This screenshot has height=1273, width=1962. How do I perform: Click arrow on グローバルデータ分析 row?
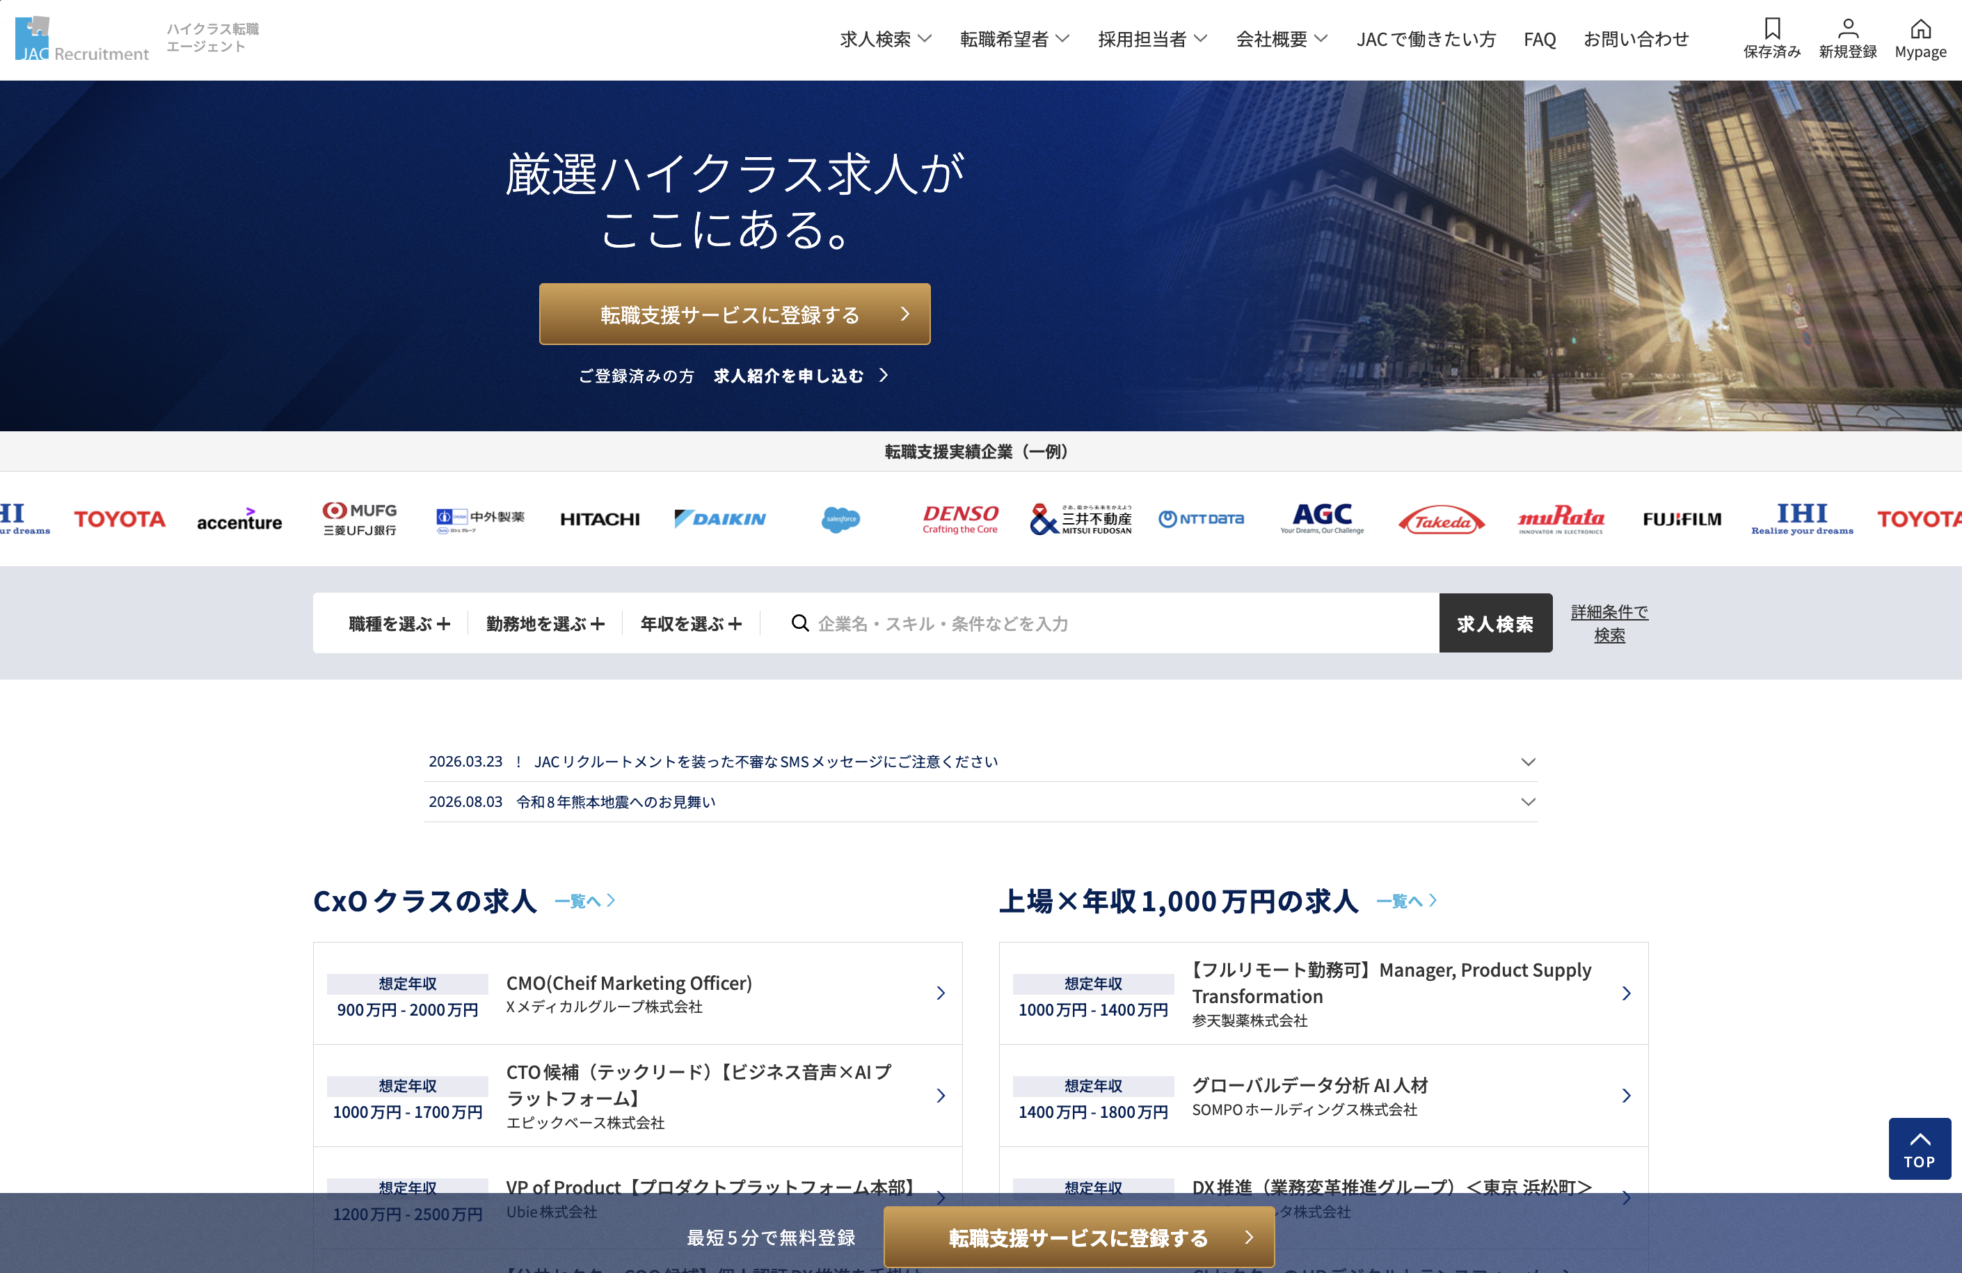(1627, 1096)
